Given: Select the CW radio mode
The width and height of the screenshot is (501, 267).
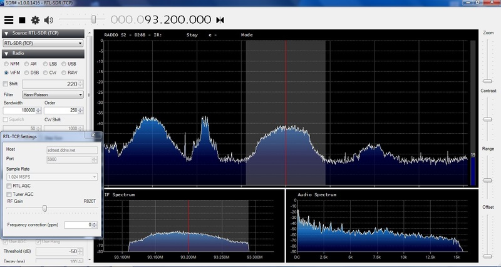Looking at the screenshot, I should (x=50, y=73).
